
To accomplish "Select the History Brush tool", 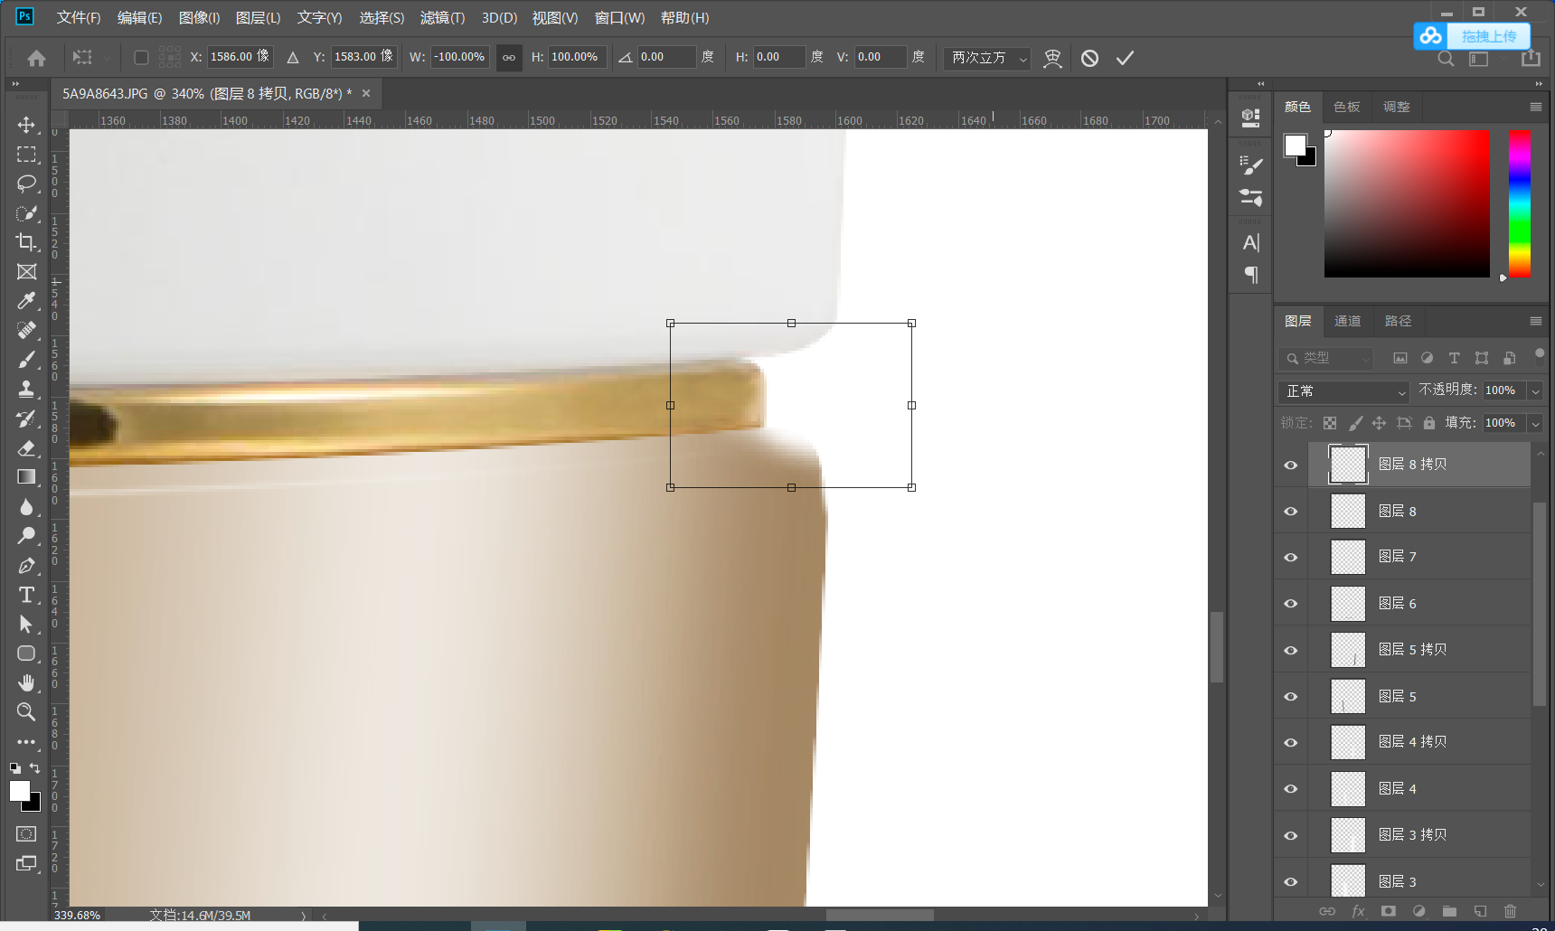I will 26,418.
